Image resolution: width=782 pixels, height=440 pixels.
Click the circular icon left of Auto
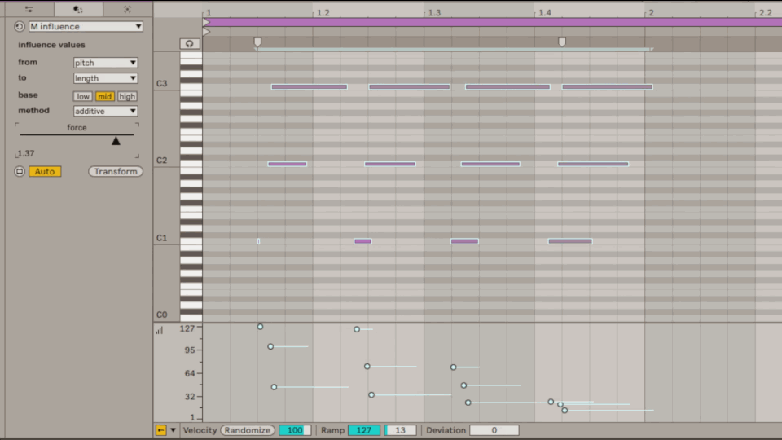20,172
